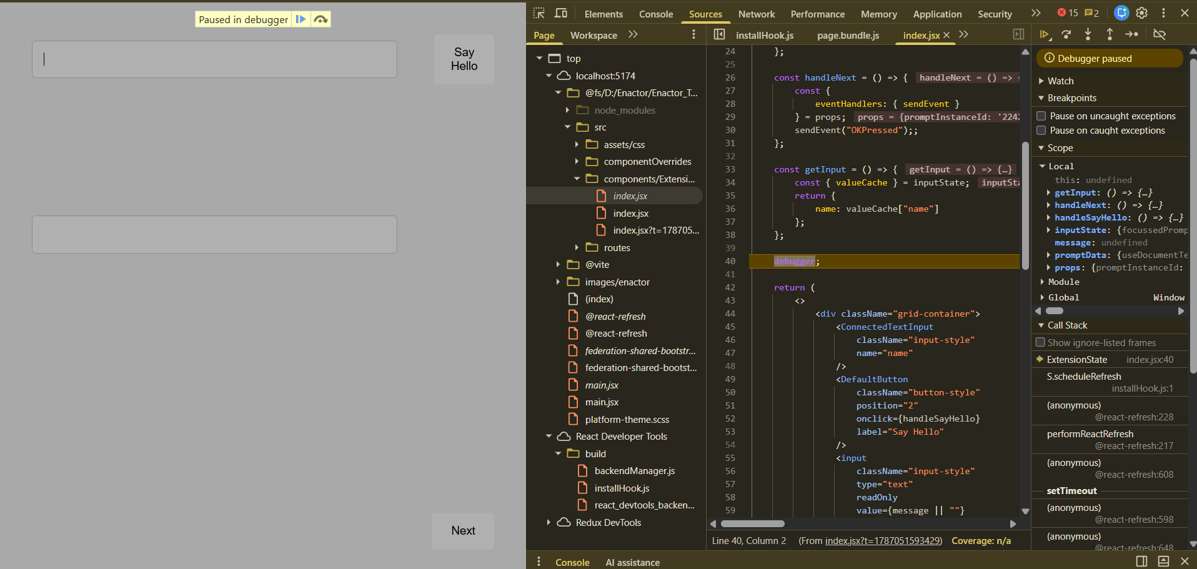Collapse the src folder

[567, 127]
